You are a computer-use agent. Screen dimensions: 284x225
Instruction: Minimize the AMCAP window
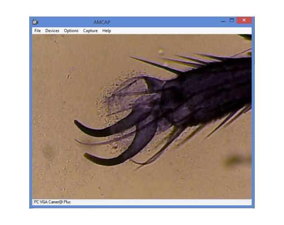[x=223, y=21]
